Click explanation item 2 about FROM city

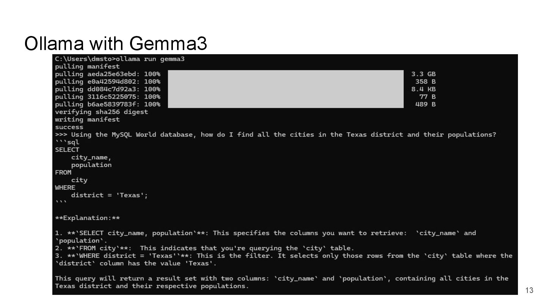205,248
